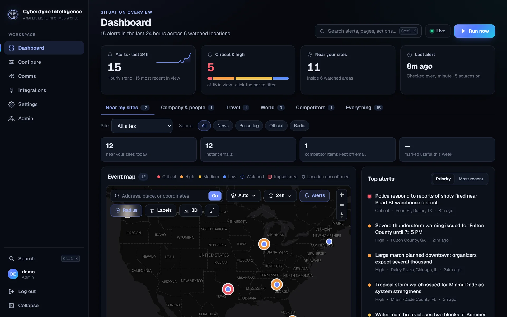Open the Admin users page
Viewport: 507px width, 317px height.
tap(44, 118)
